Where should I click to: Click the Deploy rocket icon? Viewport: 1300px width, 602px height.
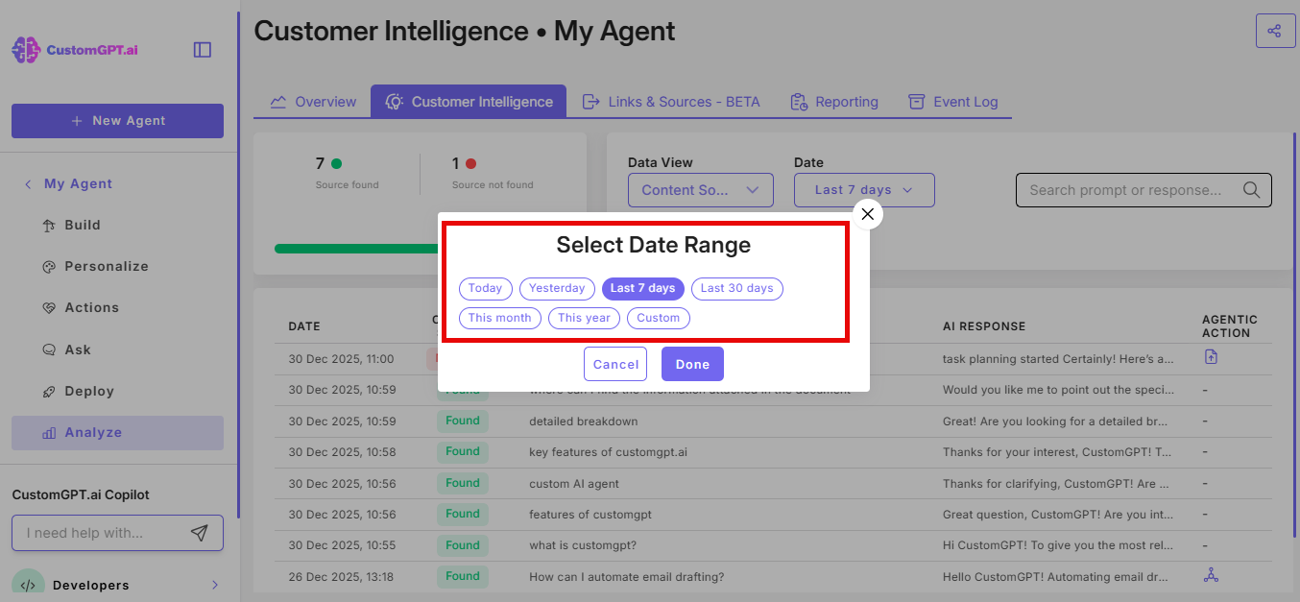pos(50,392)
